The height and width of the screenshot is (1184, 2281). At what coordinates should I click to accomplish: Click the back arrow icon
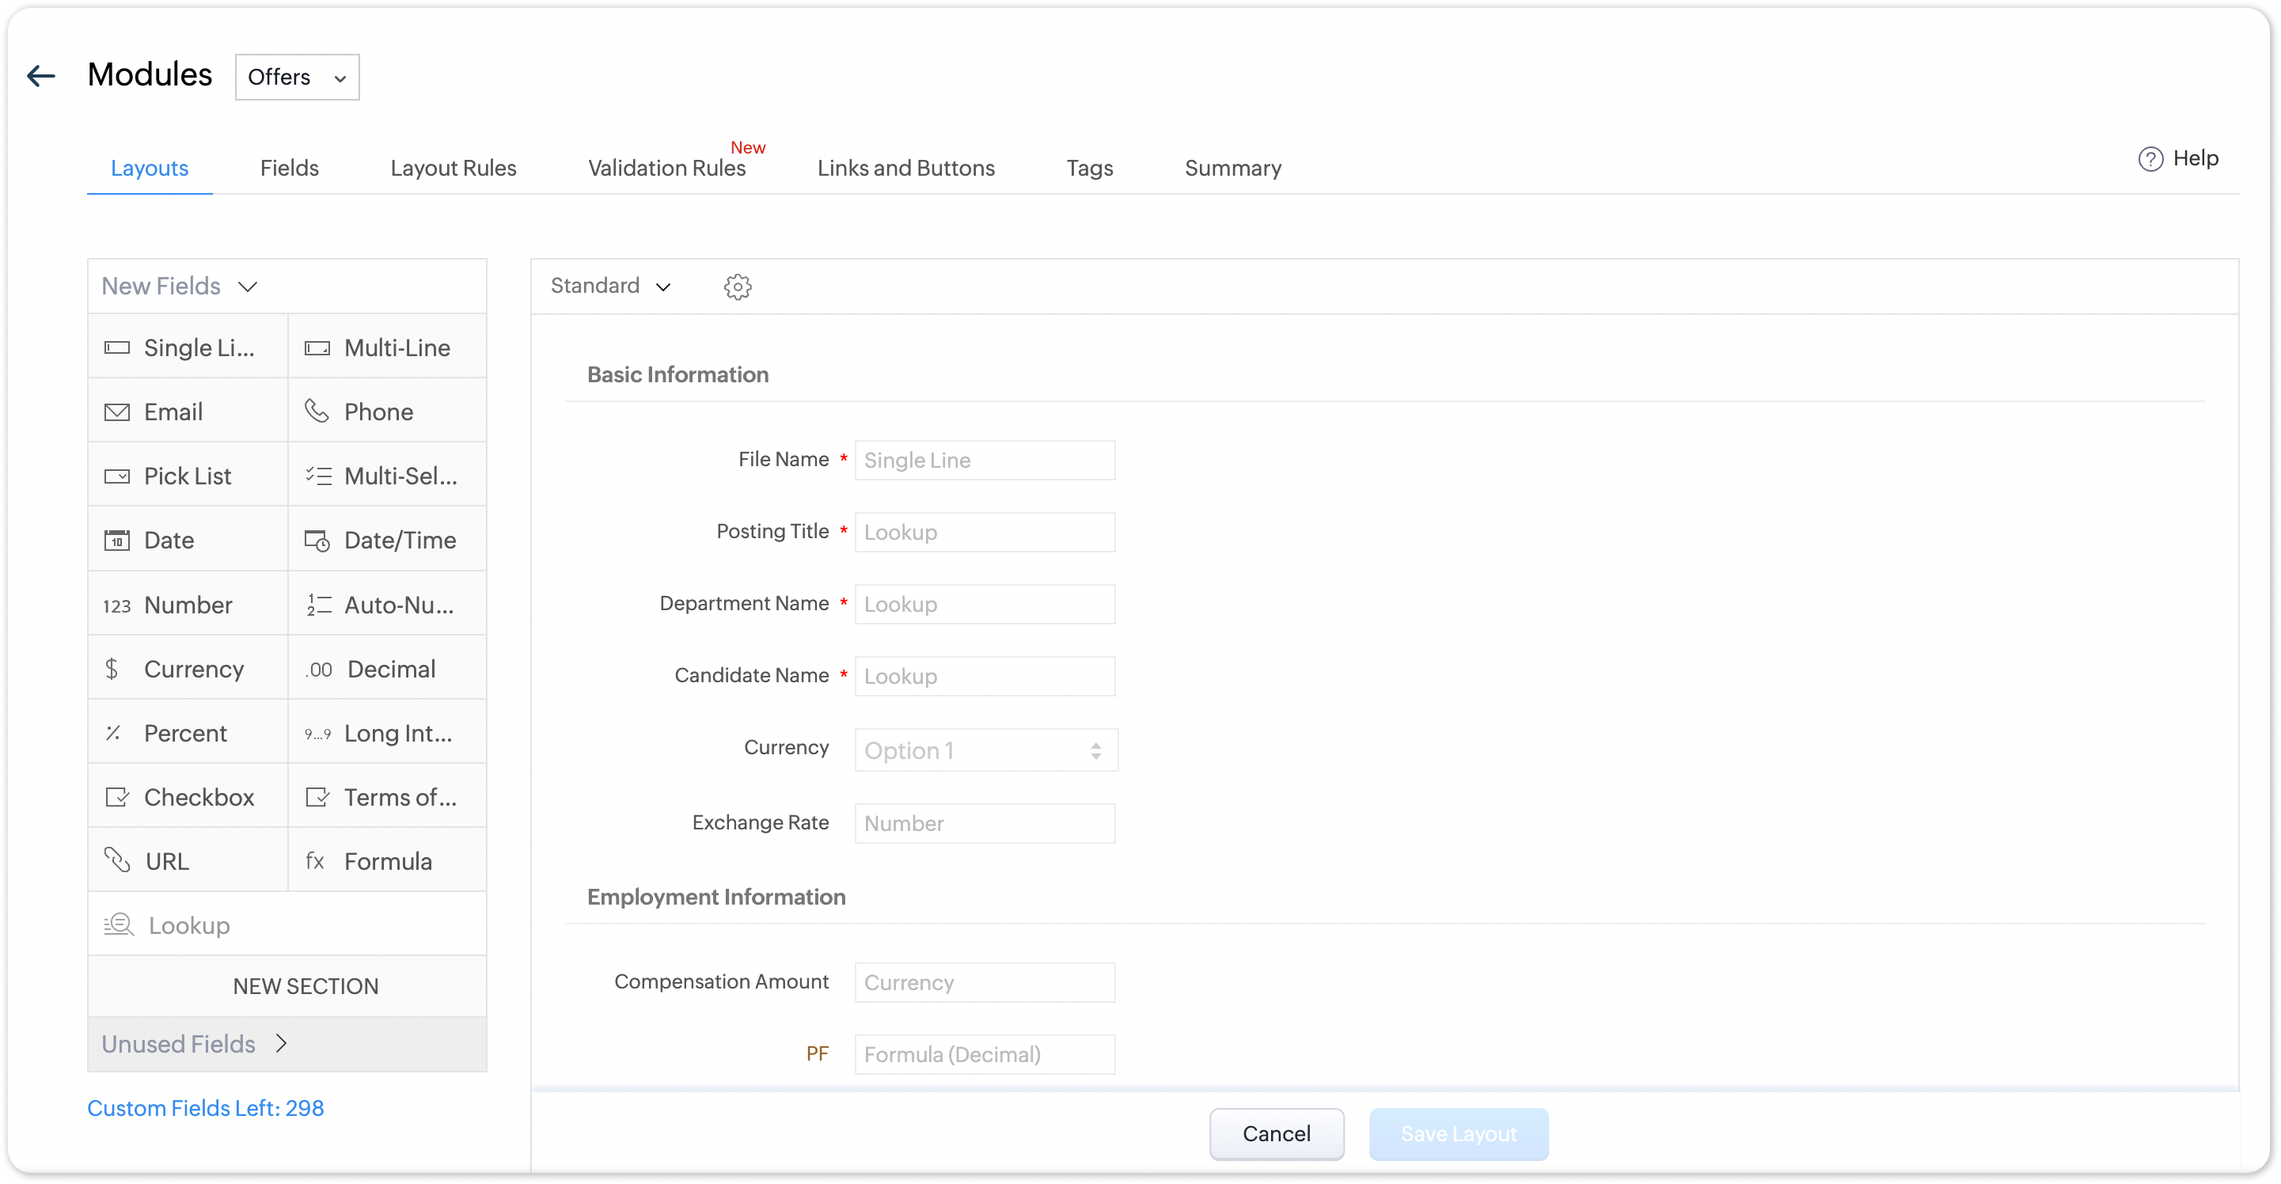click(40, 76)
